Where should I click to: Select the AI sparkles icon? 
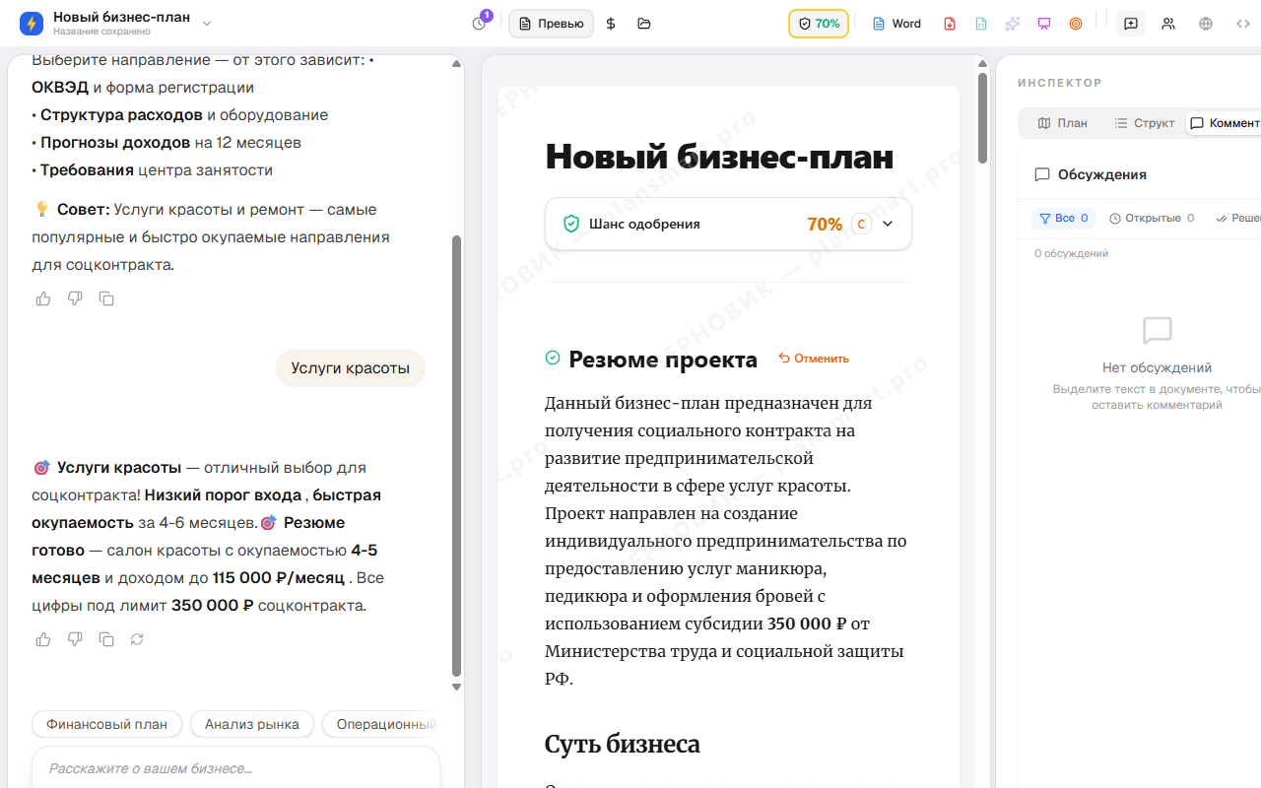click(x=1012, y=23)
